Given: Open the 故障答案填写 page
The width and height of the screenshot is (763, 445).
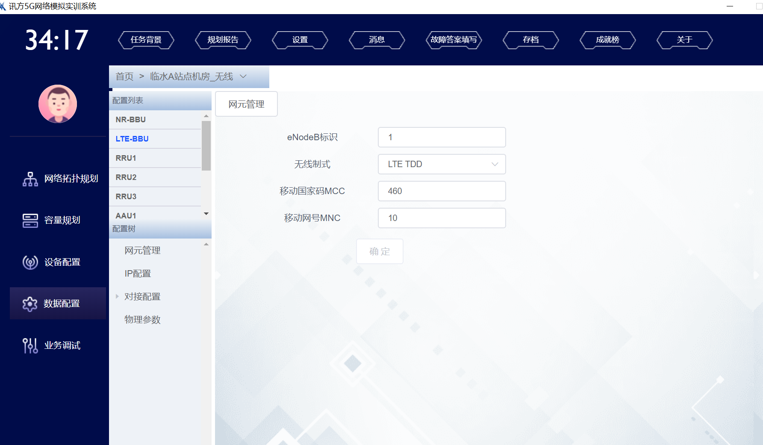Looking at the screenshot, I should 454,40.
